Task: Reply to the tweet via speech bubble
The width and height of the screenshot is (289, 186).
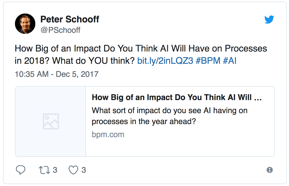Action: coord(21,170)
